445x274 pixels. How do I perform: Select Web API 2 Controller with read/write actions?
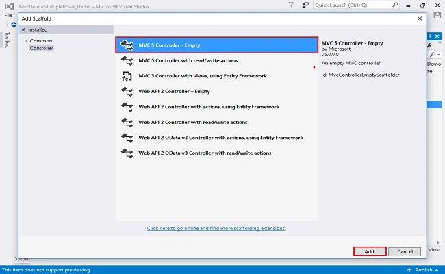pyautogui.click(x=216, y=122)
